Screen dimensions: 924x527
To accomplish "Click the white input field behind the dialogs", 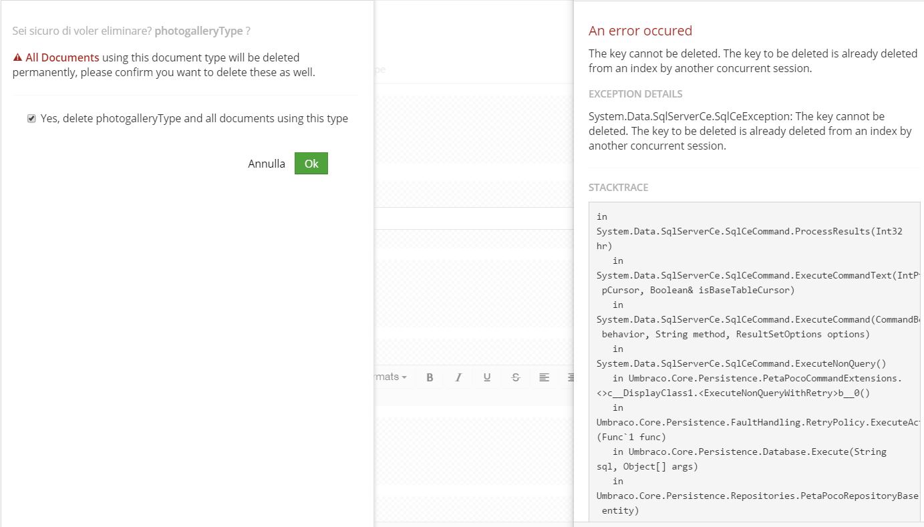I will coord(473,218).
